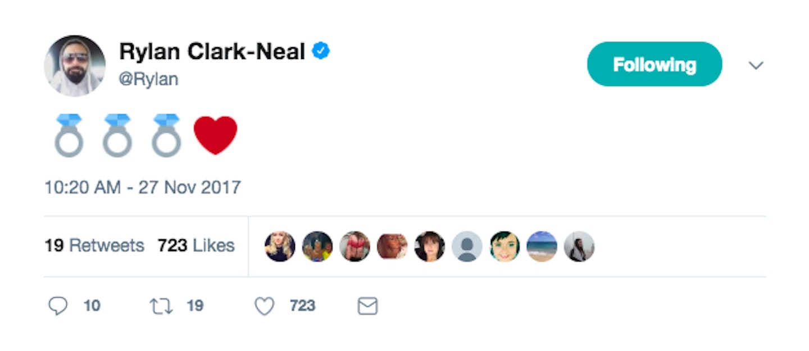Viewport: 809px width, 351px height.
Task: Click the reply speech bubble icon
Action: [x=58, y=306]
